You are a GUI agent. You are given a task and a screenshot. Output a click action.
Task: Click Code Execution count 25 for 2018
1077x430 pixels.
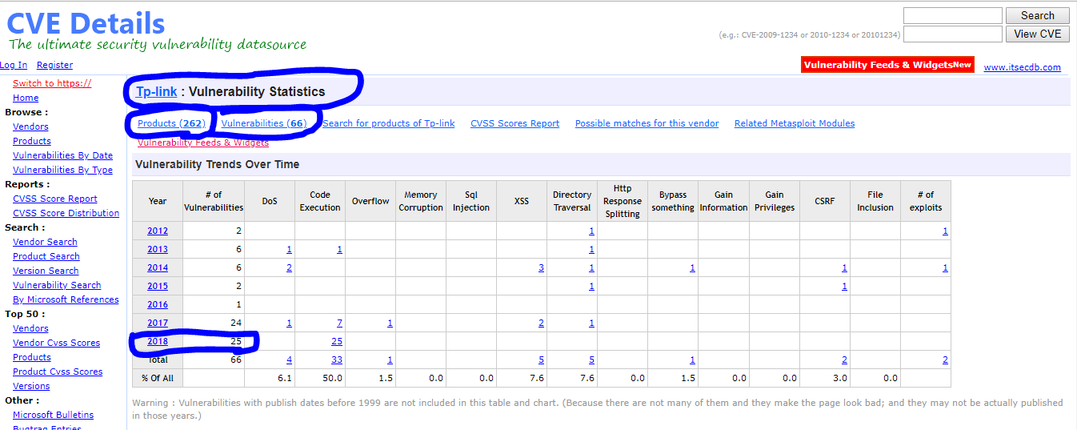[336, 341]
